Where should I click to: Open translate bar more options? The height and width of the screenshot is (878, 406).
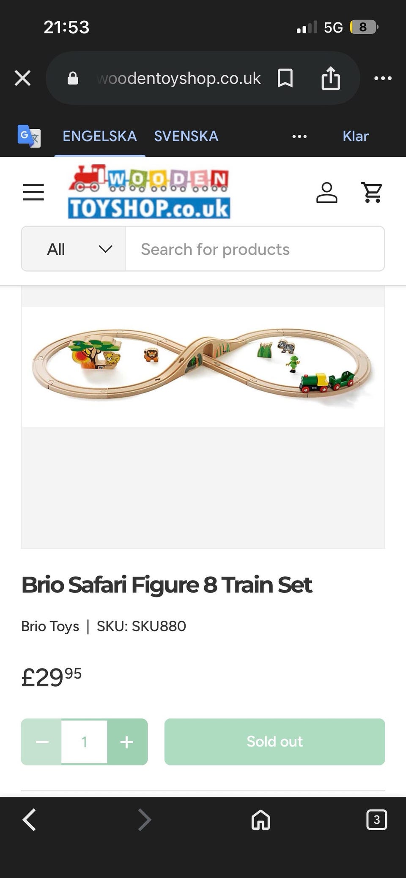[x=299, y=136]
